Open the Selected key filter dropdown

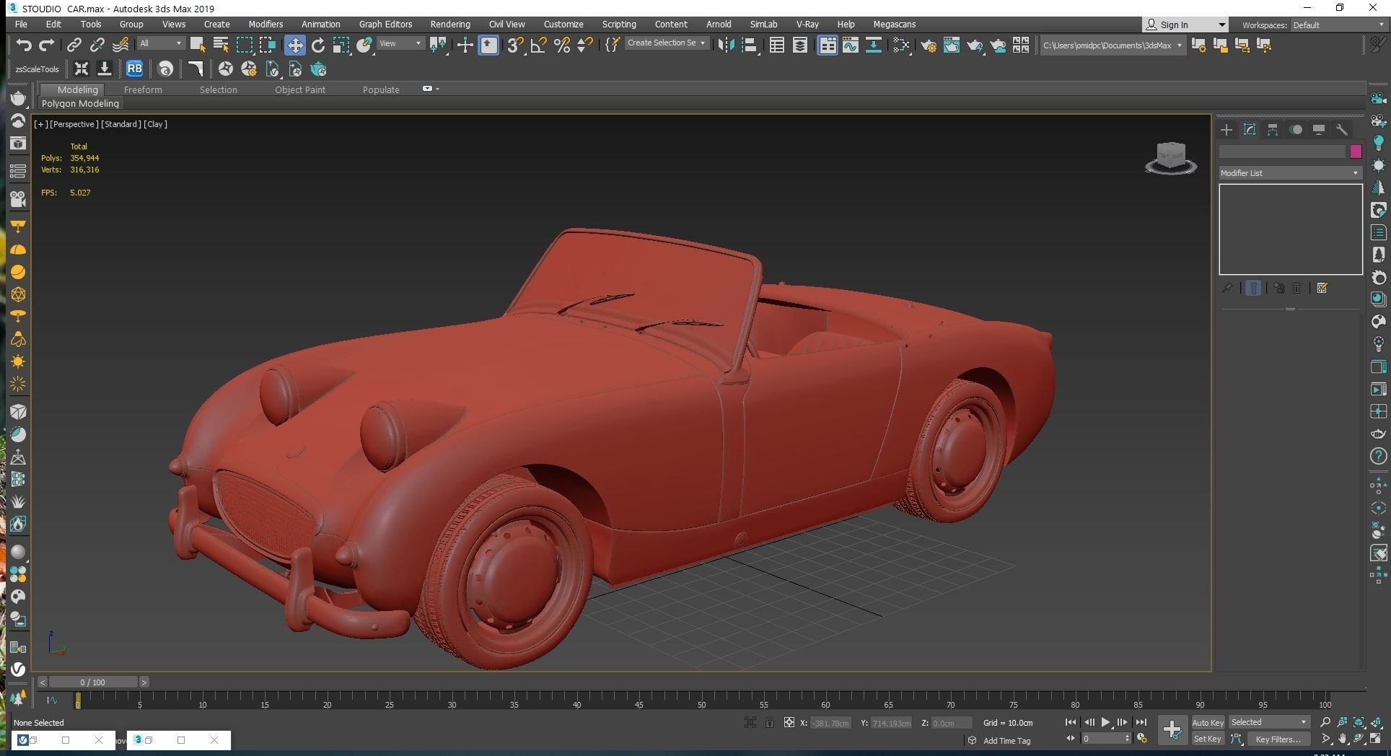click(1268, 722)
